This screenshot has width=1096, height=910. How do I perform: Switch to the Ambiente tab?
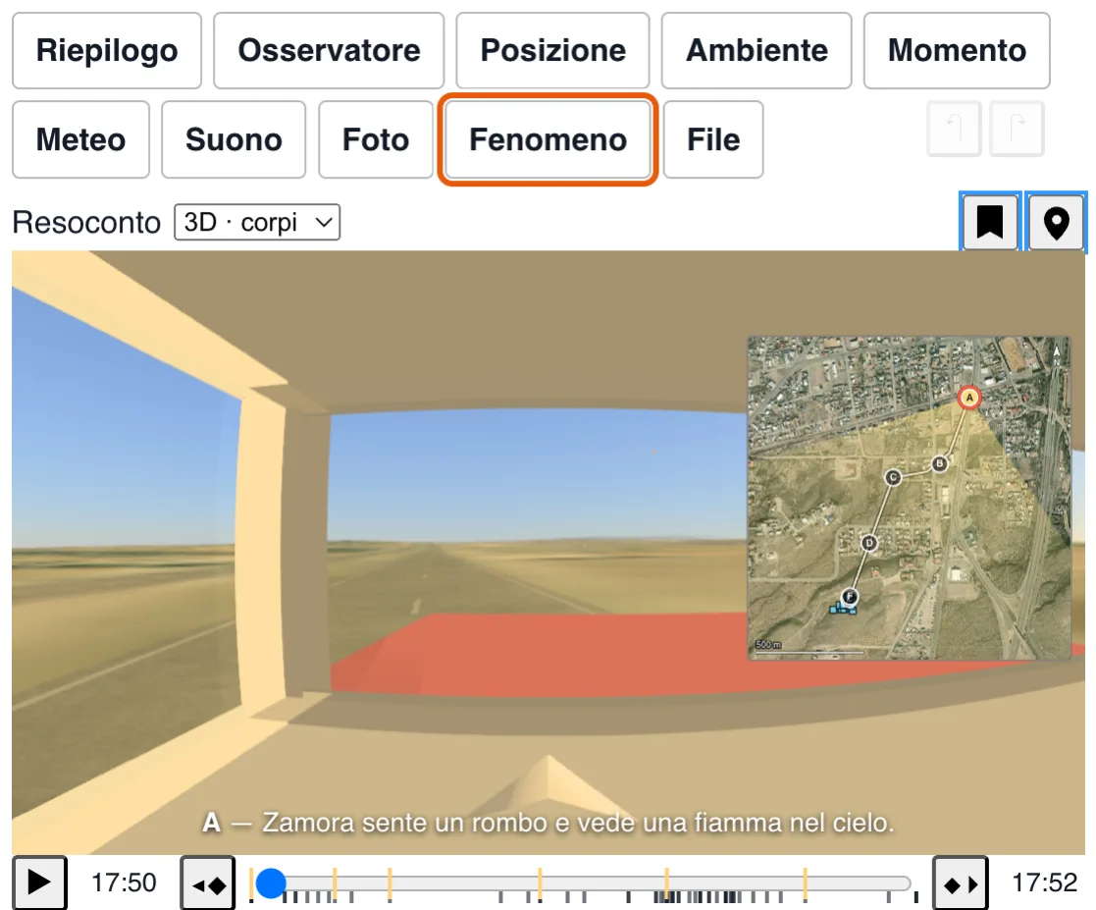pos(757,50)
